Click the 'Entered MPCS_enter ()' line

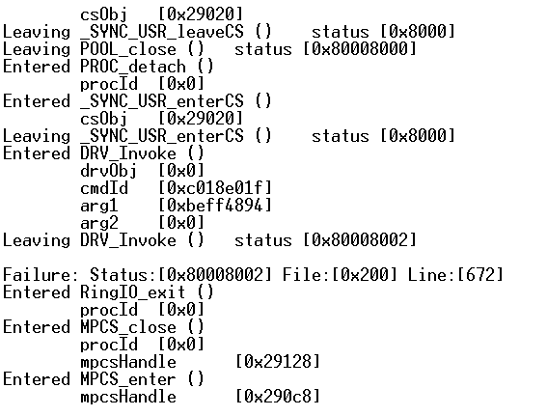(x=103, y=379)
